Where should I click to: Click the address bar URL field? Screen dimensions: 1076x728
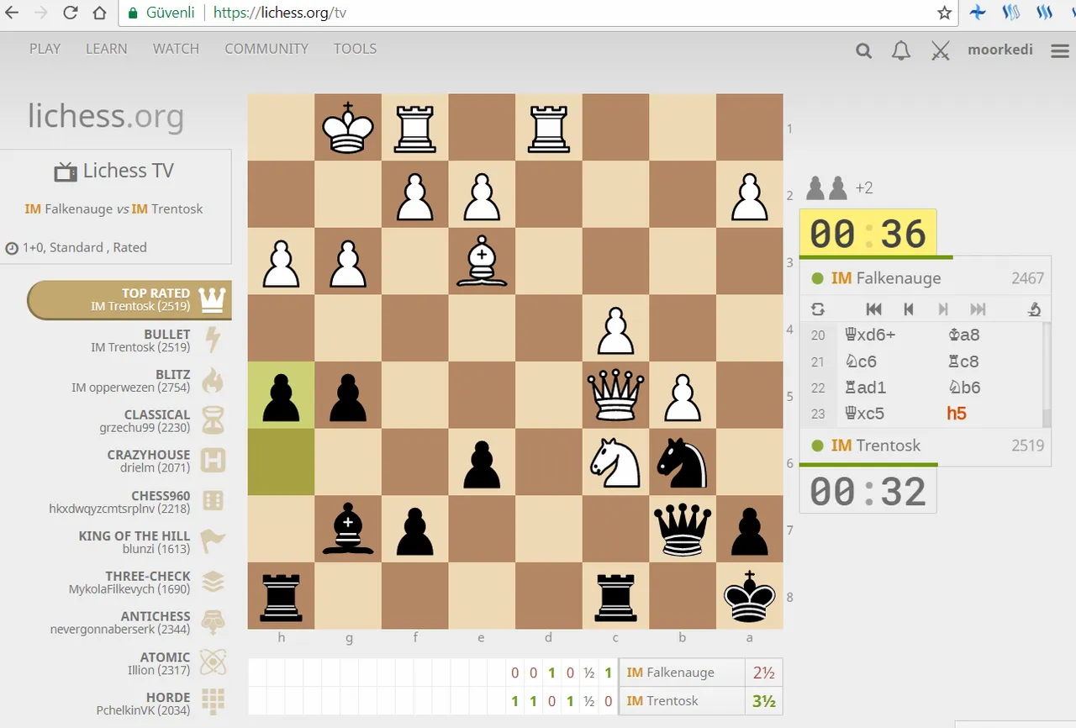click(x=538, y=13)
